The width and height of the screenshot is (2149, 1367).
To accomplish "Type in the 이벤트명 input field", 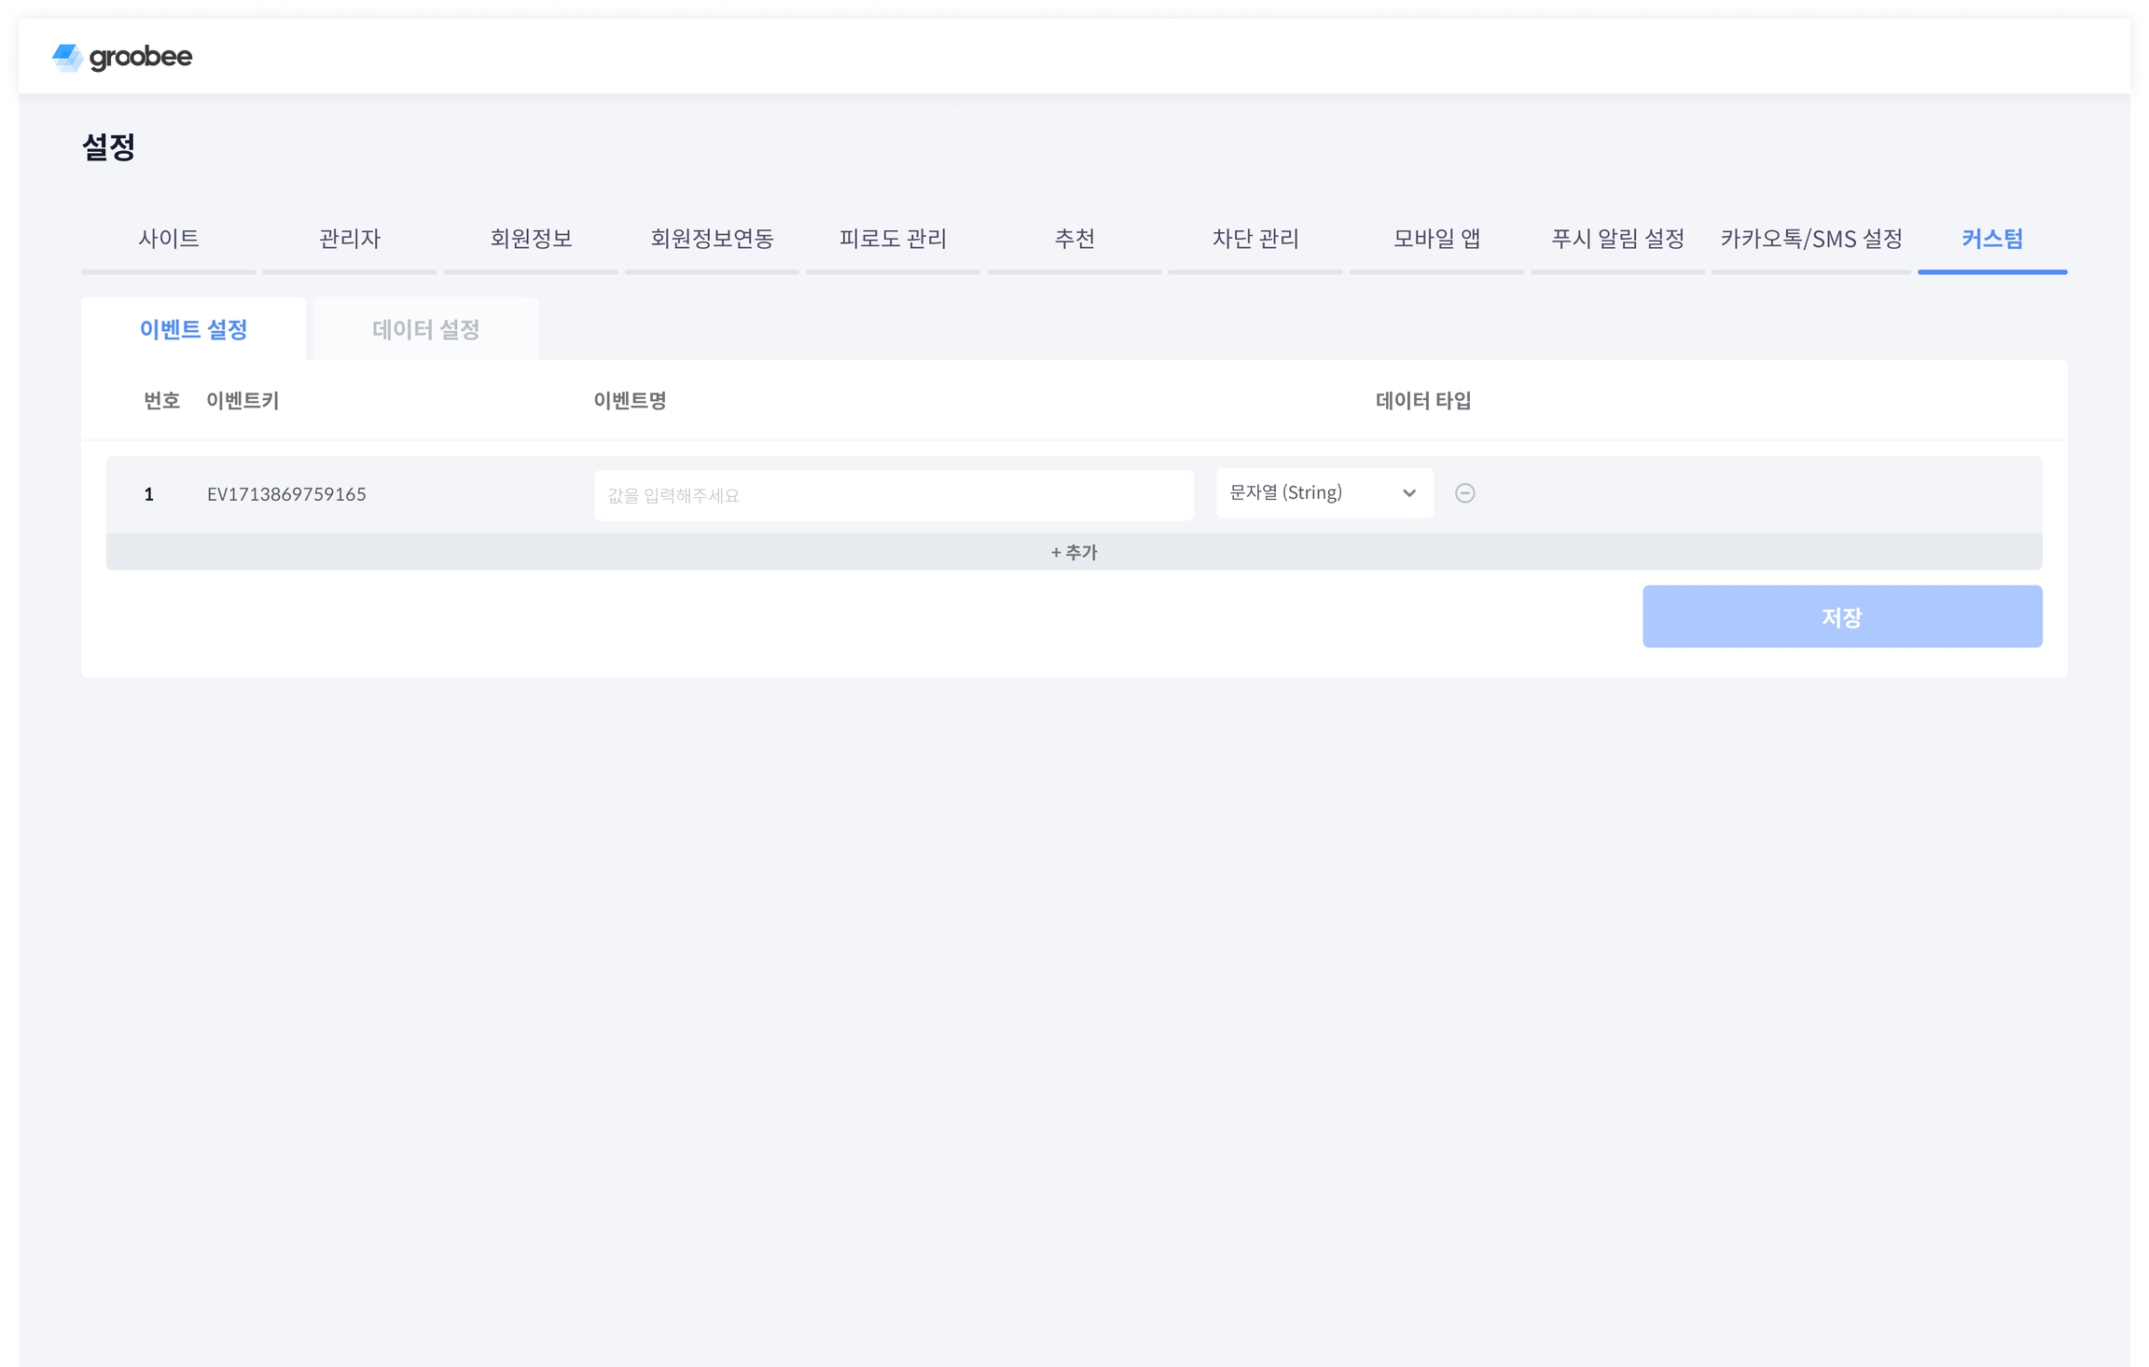I will [893, 495].
